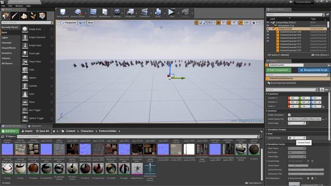
Task: Select the Lights placement category
Action: pyautogui.click(x=5, y=38)
